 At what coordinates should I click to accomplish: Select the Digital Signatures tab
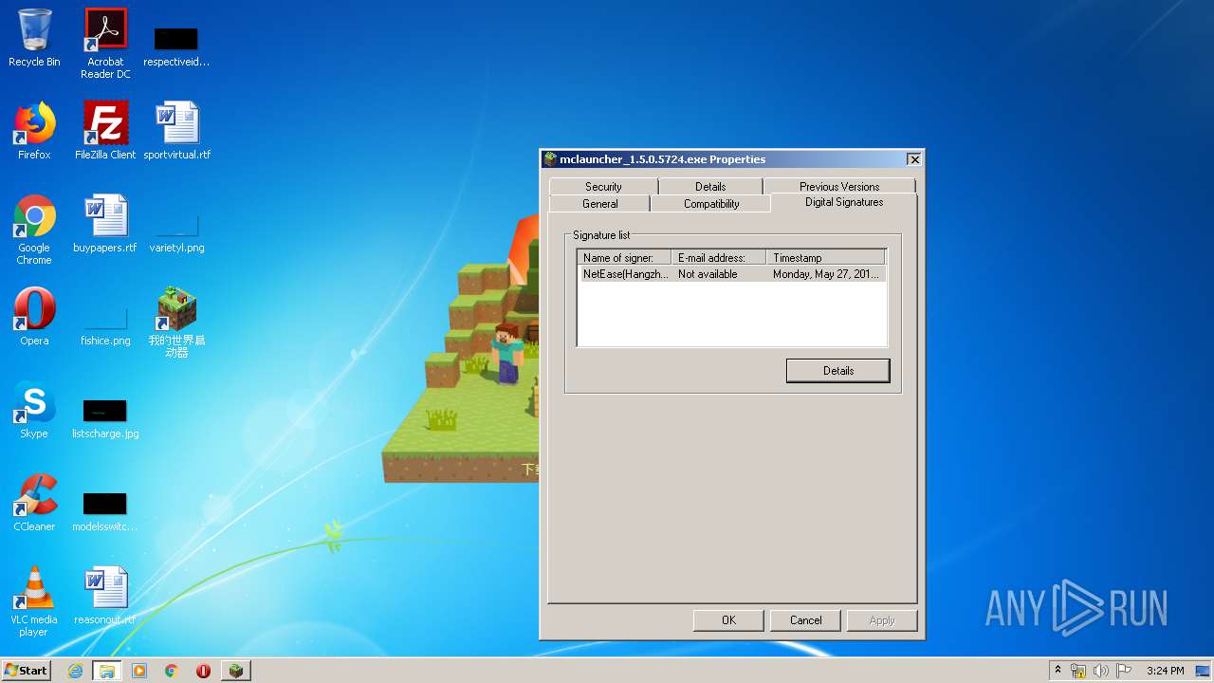(844, 202)
